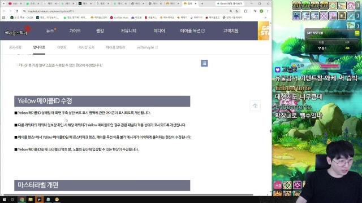Open the browser tab search dropdown
Viewport: 362px width, 203px height.
(3, 4)
